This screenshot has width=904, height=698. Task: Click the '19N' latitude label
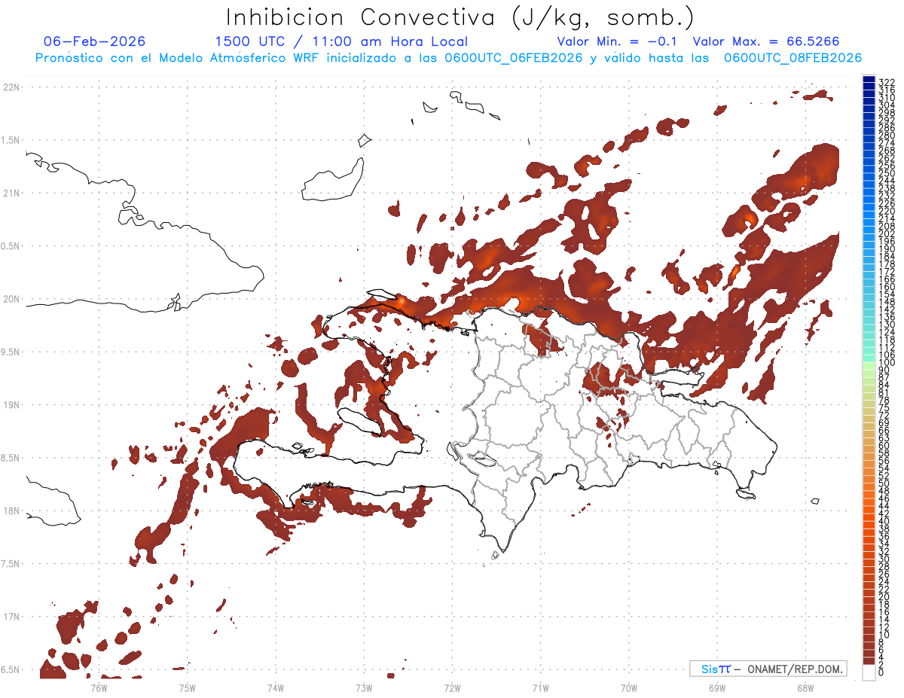point(11,405)
